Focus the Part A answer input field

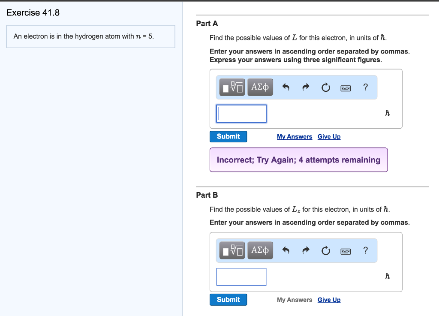[x=241, y=114]
